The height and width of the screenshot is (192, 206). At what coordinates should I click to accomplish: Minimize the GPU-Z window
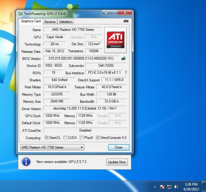click(x=106, y=13)
